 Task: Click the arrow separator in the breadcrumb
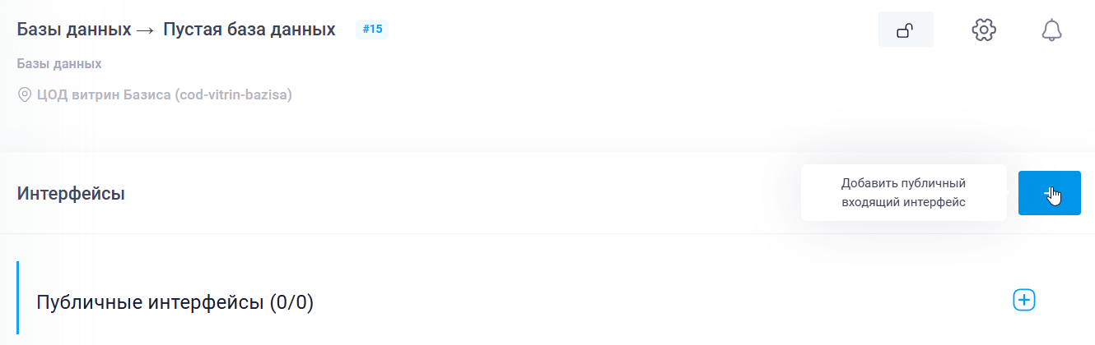pyautogui.click(x=147, y=30)
